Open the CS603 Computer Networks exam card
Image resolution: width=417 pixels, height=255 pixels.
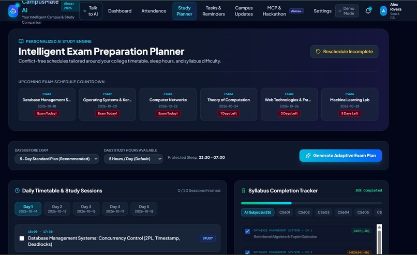(168, 104)
